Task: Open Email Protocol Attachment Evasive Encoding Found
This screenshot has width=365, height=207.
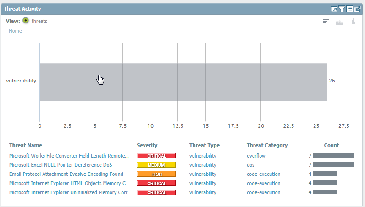Action: (x=66, y=174)
